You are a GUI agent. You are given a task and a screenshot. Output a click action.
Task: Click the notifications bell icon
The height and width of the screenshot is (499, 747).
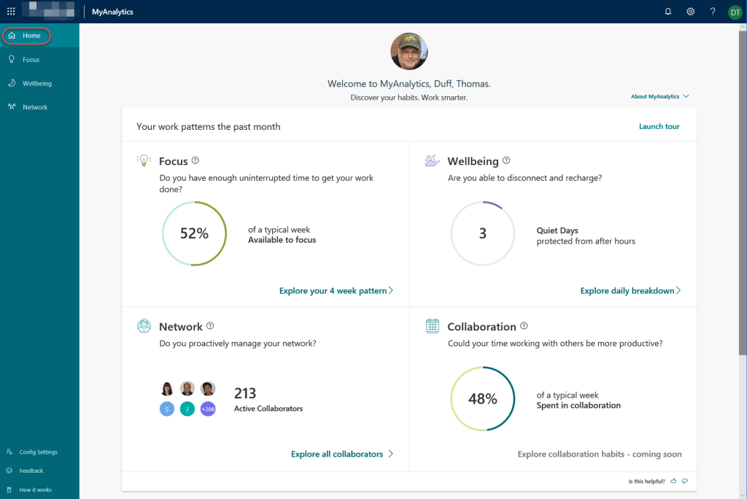click(x=667, y=12)
